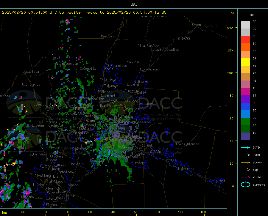The image size is (268, 216).
Task: Click the L_Dormida map label
Action: (186, 169)
